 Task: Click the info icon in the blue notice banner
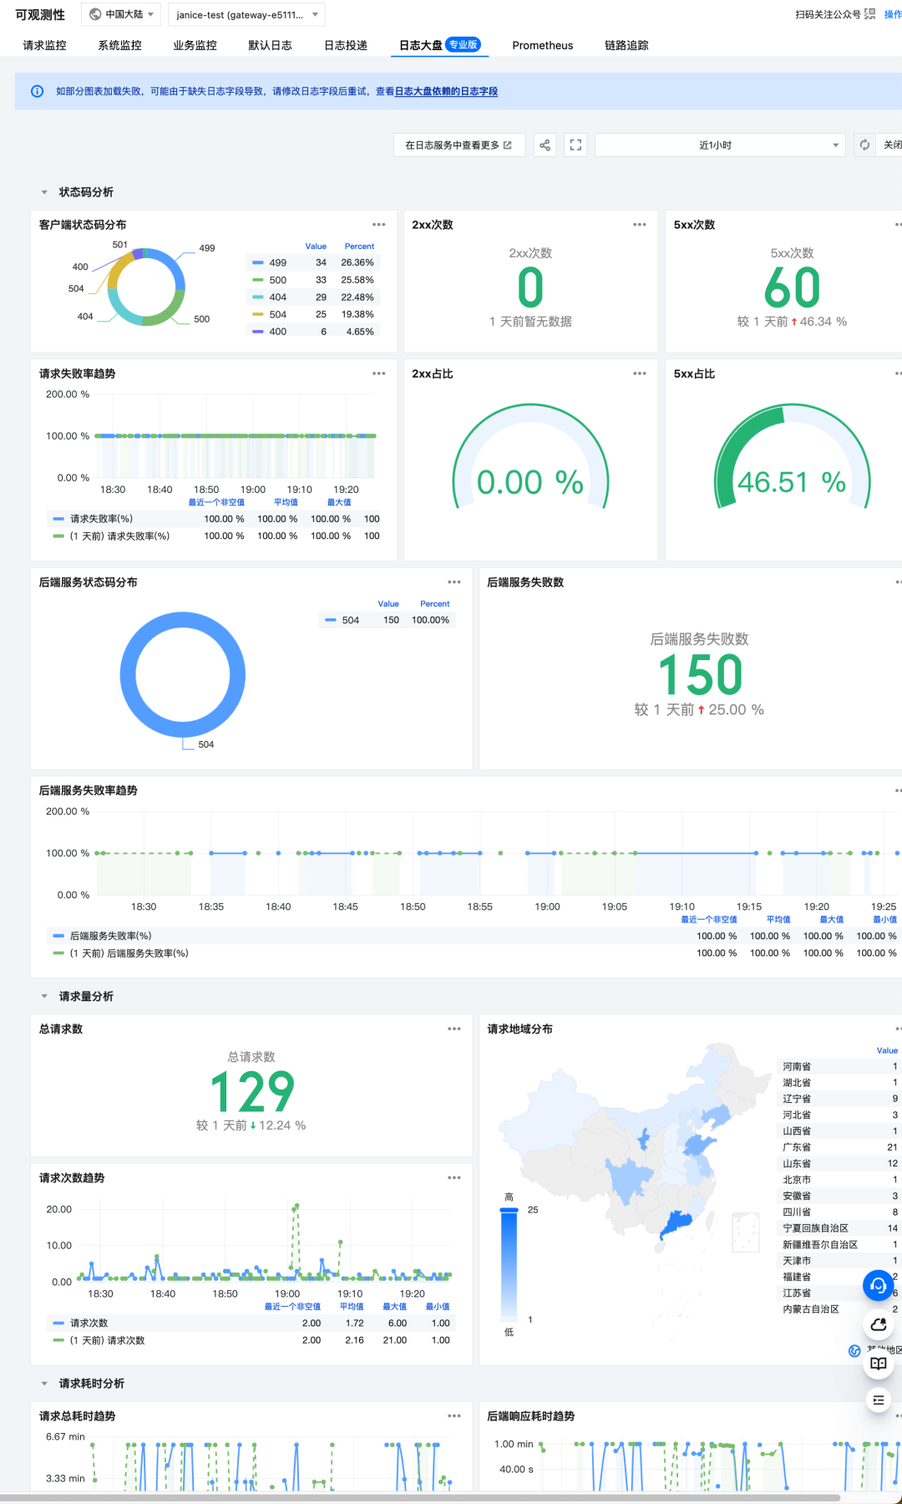(x=37, y=92)
